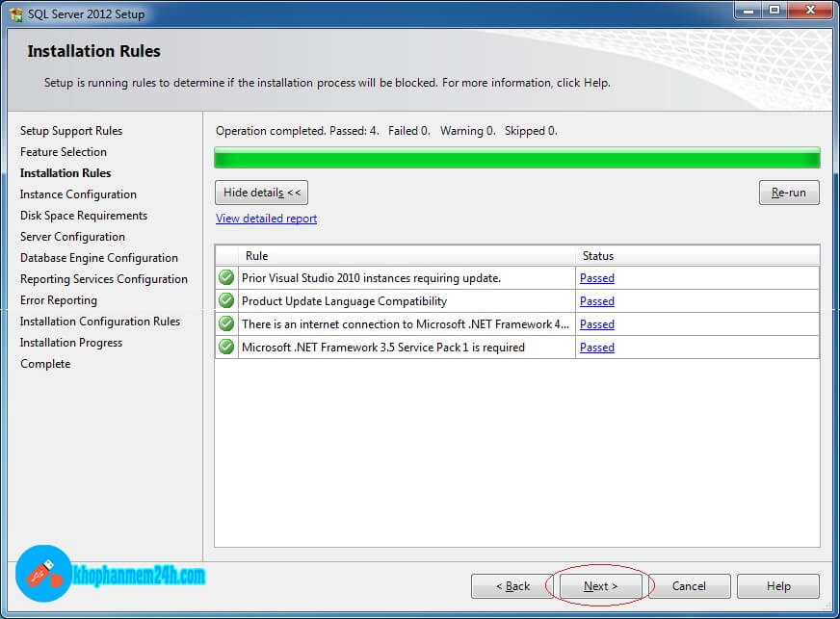Click green check icon for Product Update Language rule
Image resolution: width=840 pixels, height=619 pixels.
coord(226,300)
